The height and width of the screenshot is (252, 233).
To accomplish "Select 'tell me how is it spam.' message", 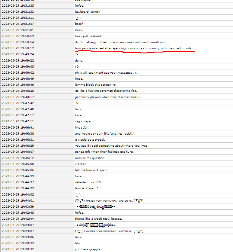I will (91, 170).
